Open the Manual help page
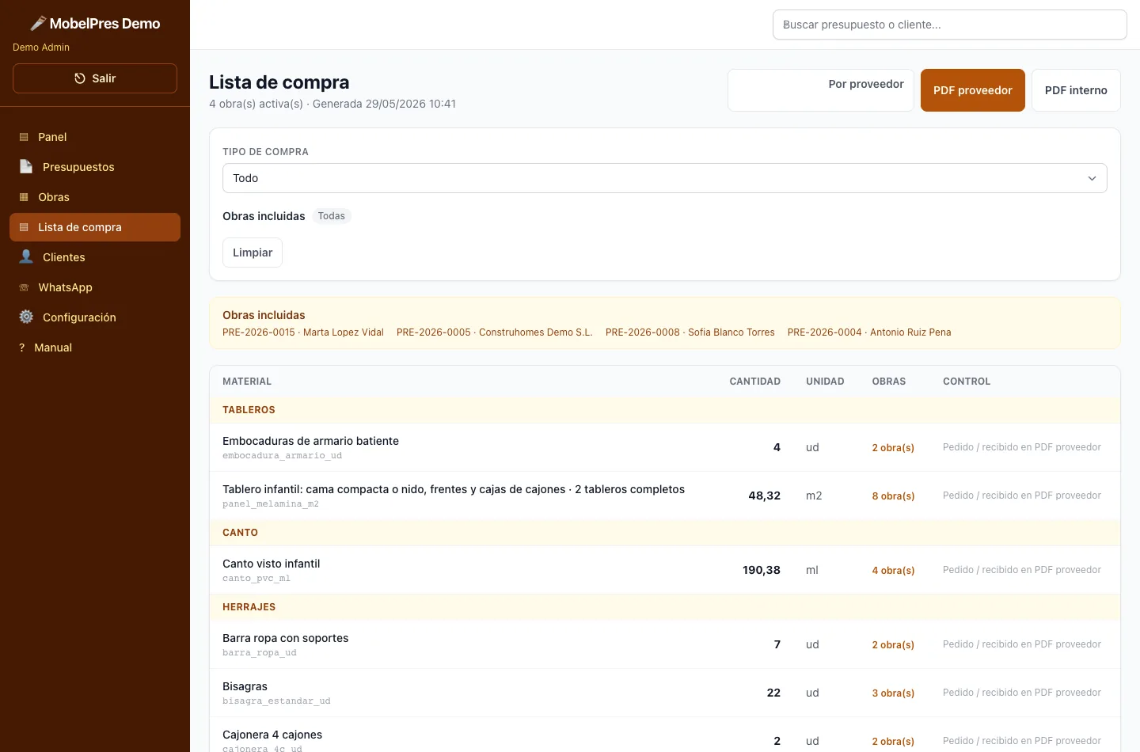The height and width of the screenshot is (752, 1140). coord(95,348)
